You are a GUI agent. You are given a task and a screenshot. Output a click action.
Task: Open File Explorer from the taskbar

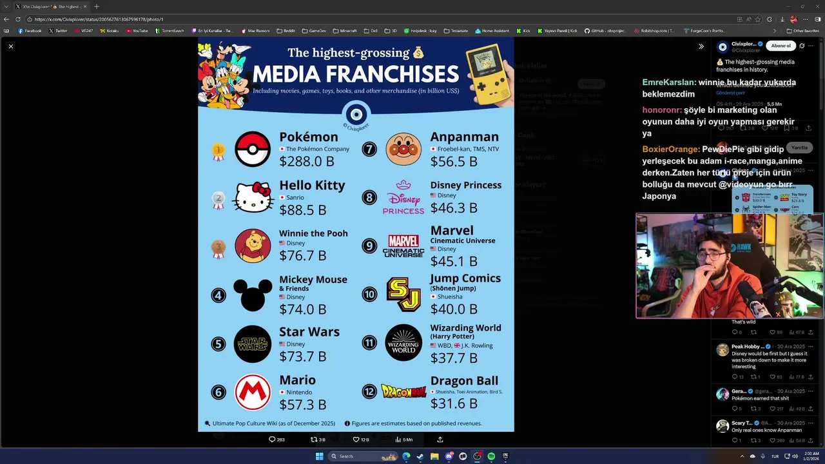434,456
